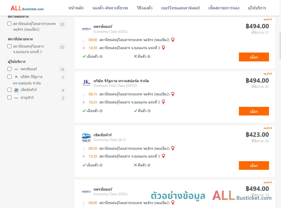The width and height of the screenshot is (281, 208).
Task: Click the นครชัยแอร์ logo on 09:00 card
Action: (x=86, y=192)
